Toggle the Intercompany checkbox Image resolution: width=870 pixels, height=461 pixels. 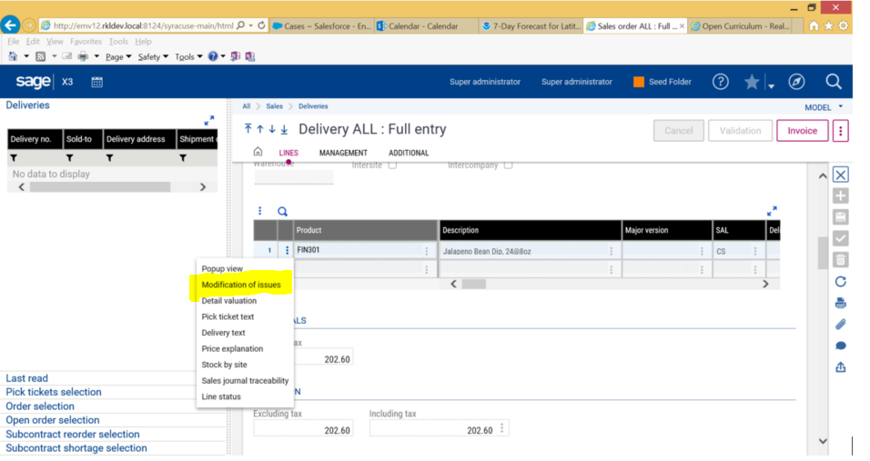pyautogui.click(x=508, y=165)
